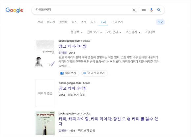Image resolution: width=191 pixels, height=137 pixels.
Task: Select the active 도서 tab
Action: [x=103, y=22]
